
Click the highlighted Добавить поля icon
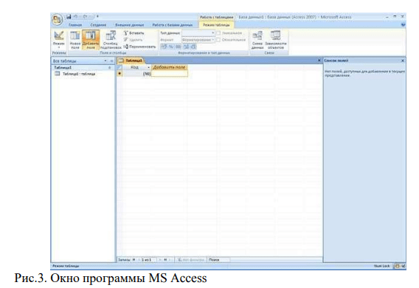[x=91, y=40]
